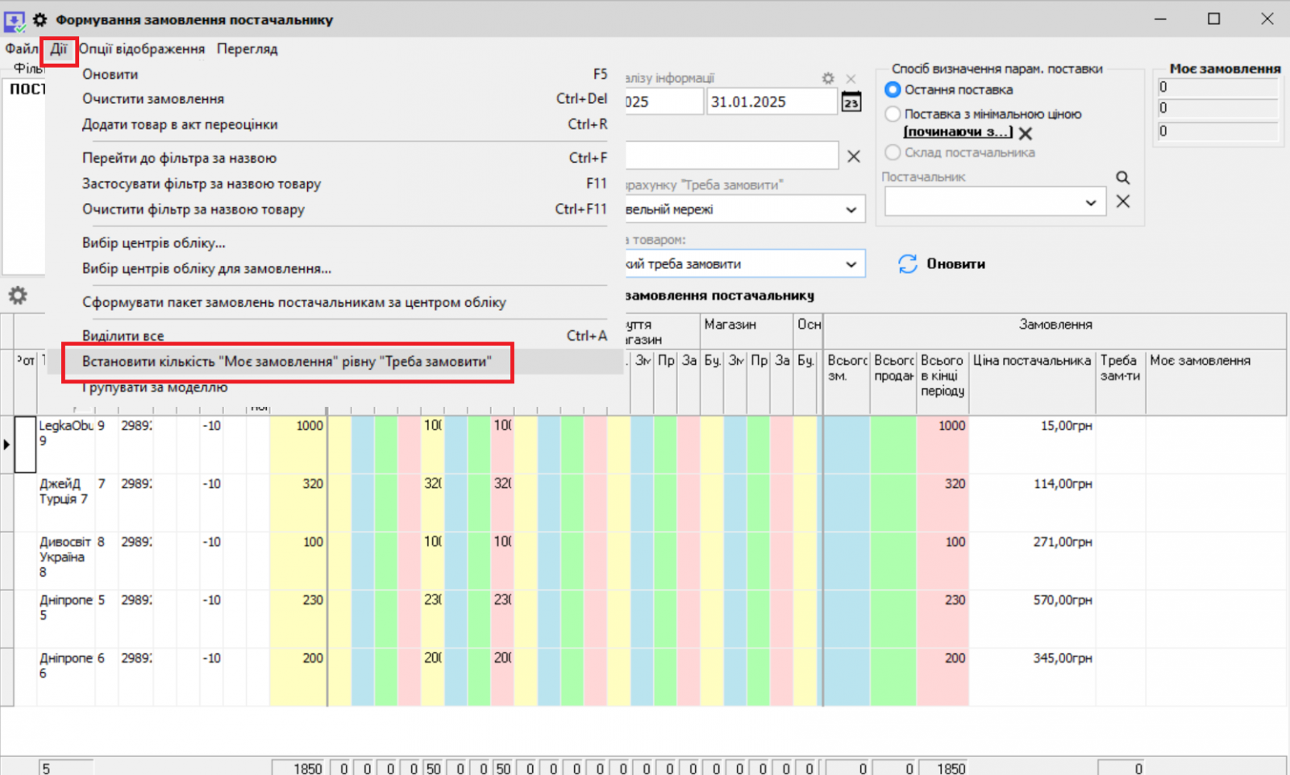Expand the 'вельній мережі' dropdown

pyautogui.click(x=851, y=209)
